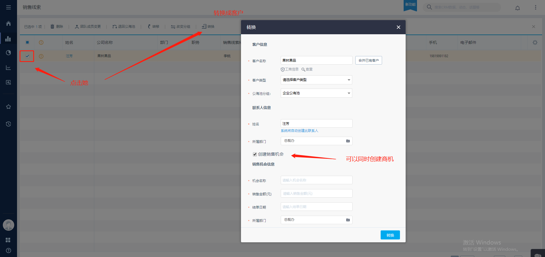
Task: Open the notification bell
Action: click(x=517, y=8)
